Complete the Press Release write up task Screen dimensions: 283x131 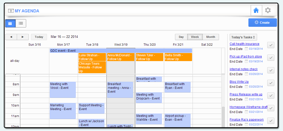point(271,96)
